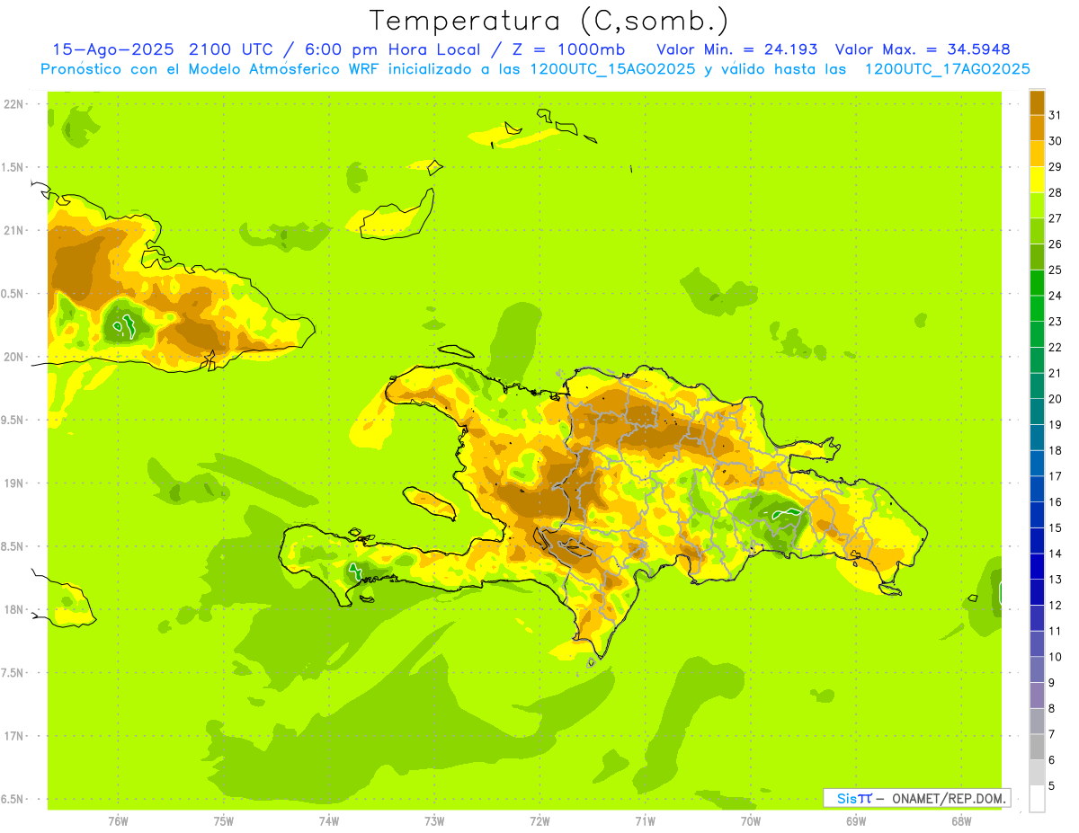
Task: Click the legend value '28'
Action: [1055, 192]
